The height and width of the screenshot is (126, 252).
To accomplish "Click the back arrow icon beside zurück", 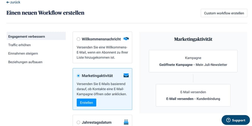I will click(8, 2).
